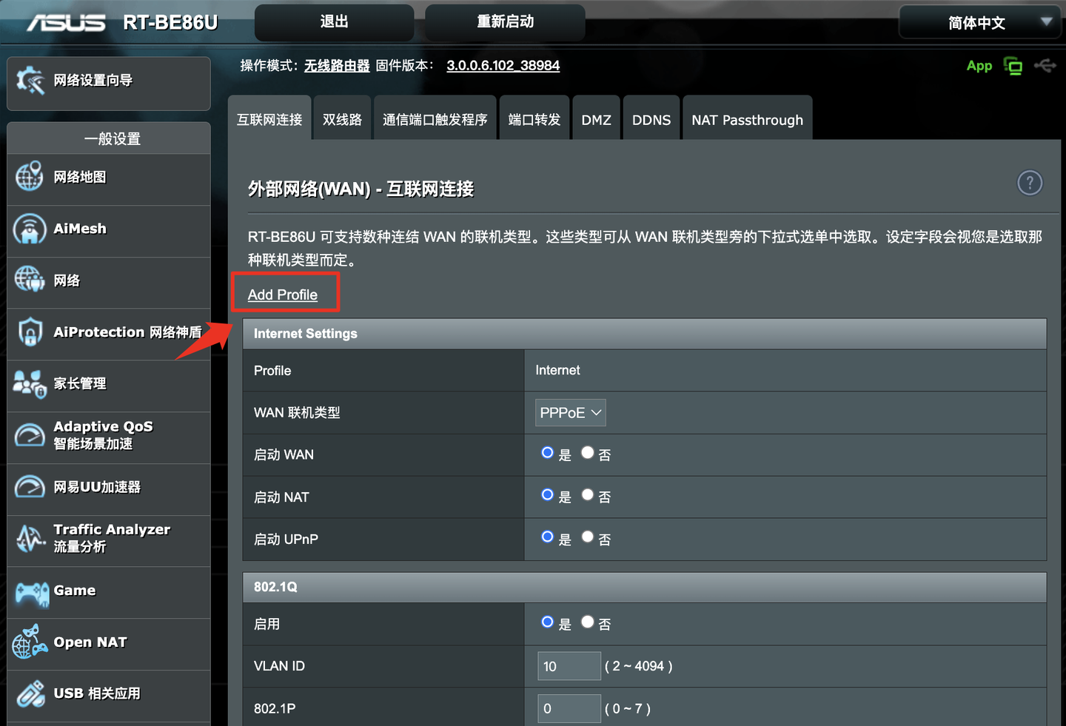Click the USB 相关应用 icon
This screenshot has height=726, width=1066.
point(30,693)
